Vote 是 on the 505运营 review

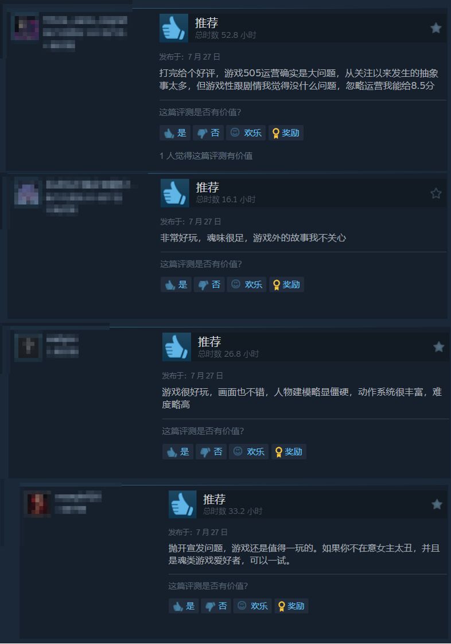click(175, 132)
